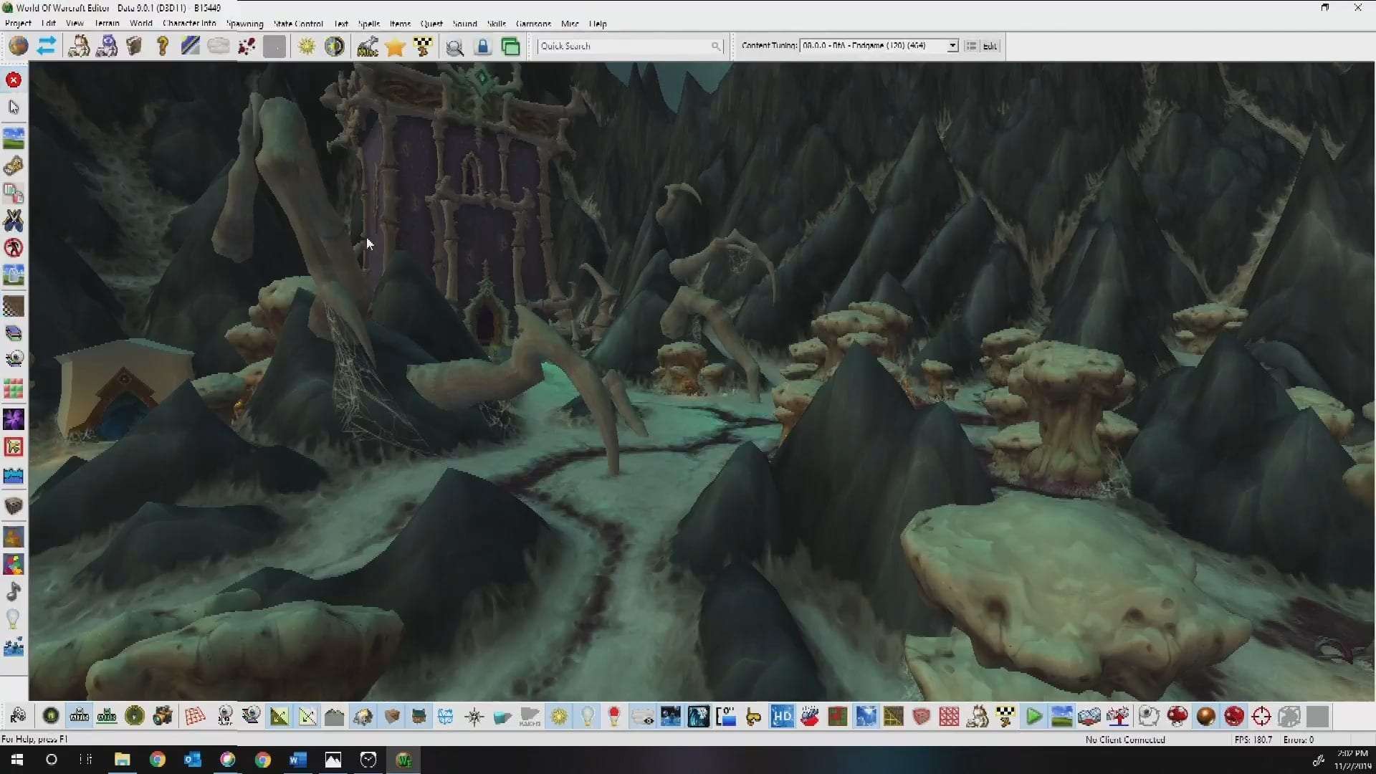Screen dimensions: 1376x774
Task: Toggle the red wireframe grid display
Action: pos(194,716)
